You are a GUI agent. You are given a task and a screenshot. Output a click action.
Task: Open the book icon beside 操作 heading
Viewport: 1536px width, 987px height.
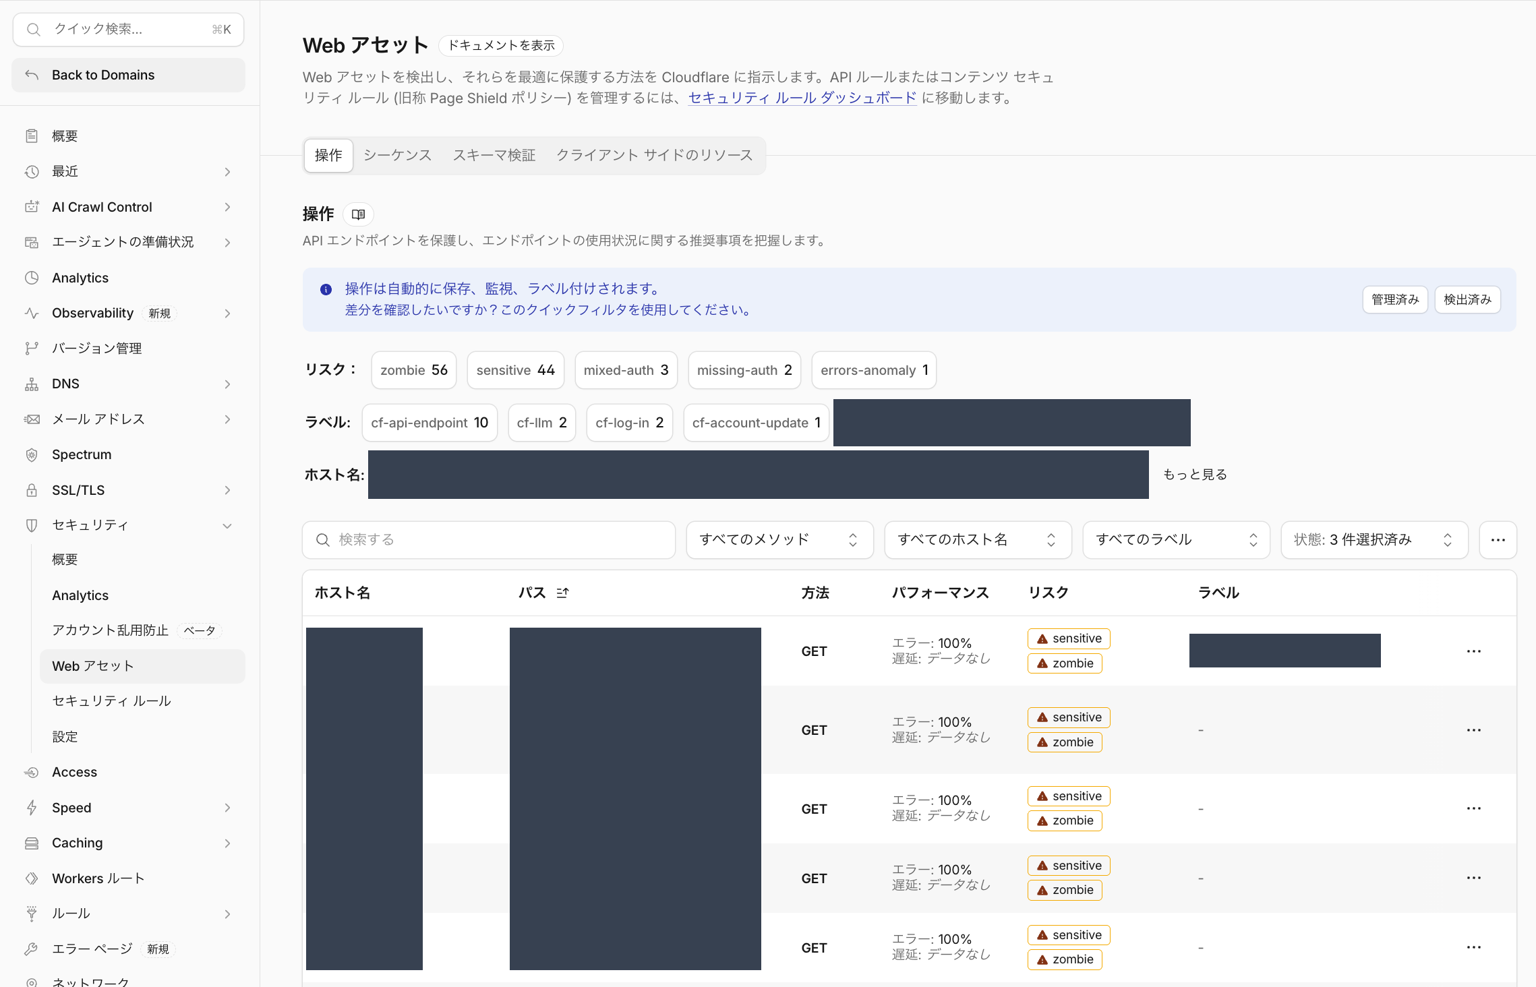pos(358,214)
